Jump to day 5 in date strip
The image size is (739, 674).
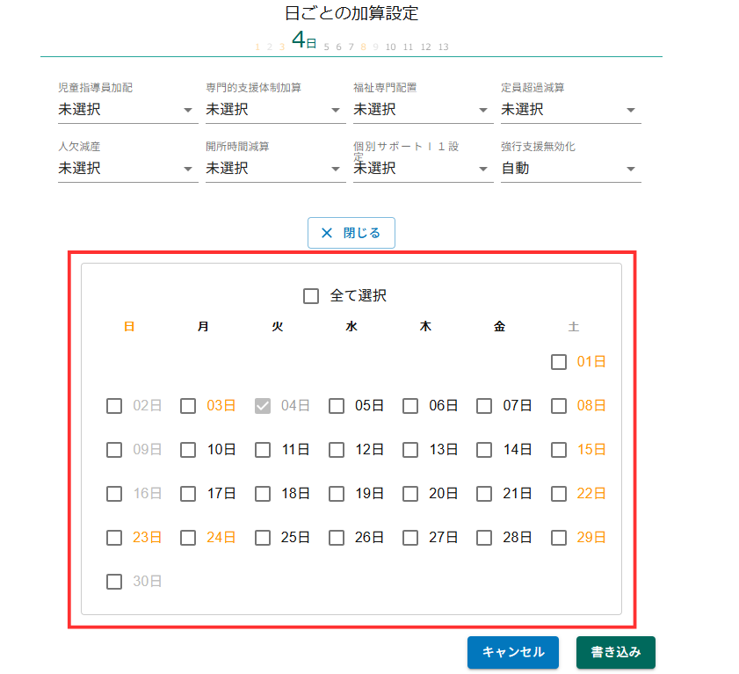[x=326, y=47]
